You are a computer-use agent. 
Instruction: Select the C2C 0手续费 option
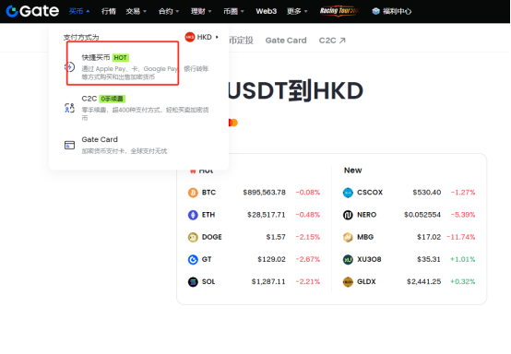point(138,108)
